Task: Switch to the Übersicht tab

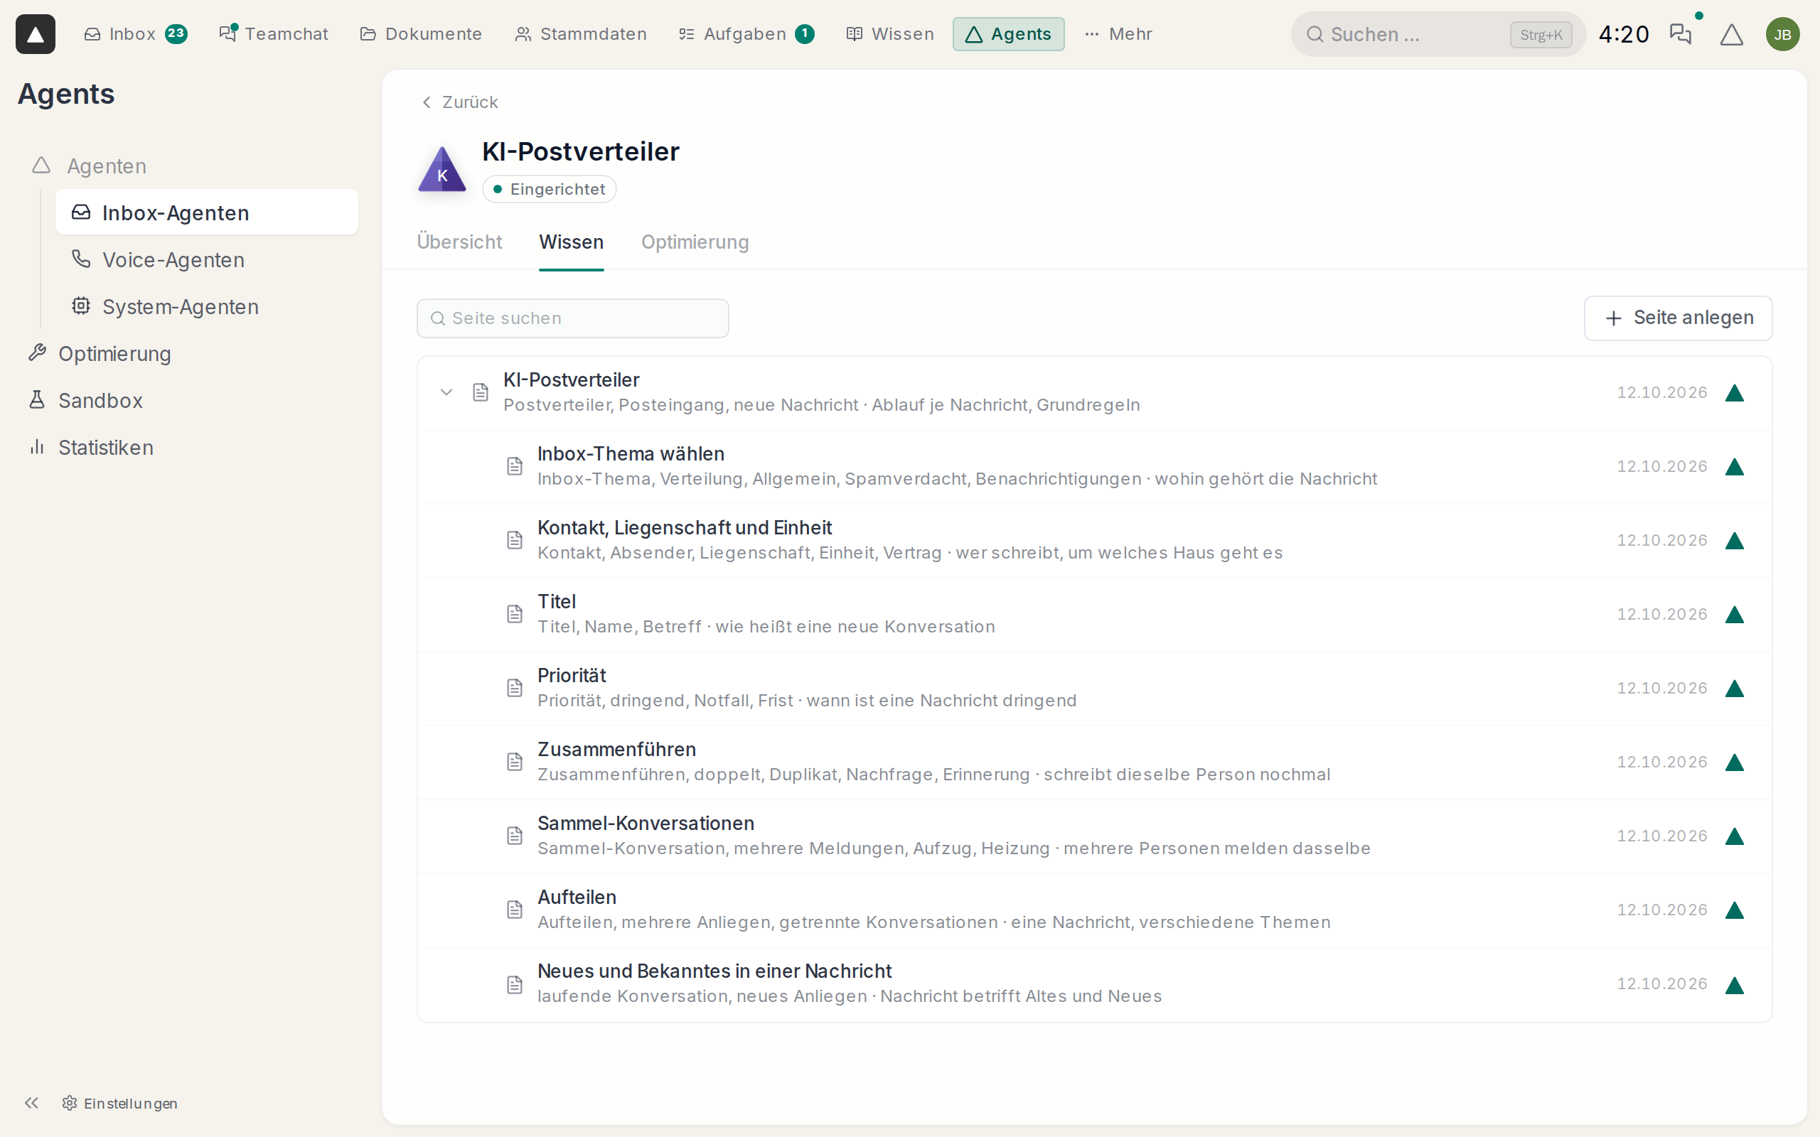Action: pos(459,242)
